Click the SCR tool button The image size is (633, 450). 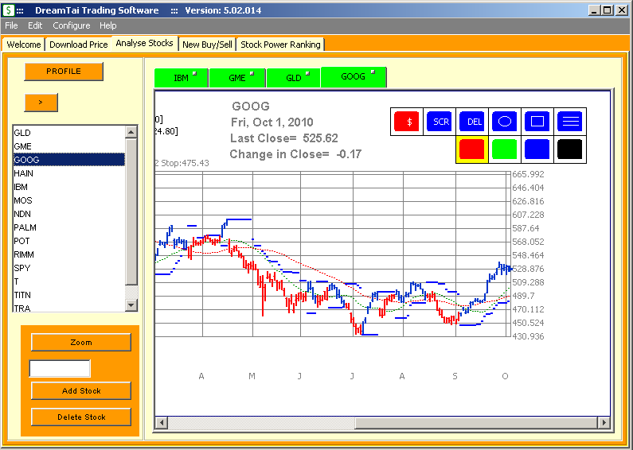440,122
